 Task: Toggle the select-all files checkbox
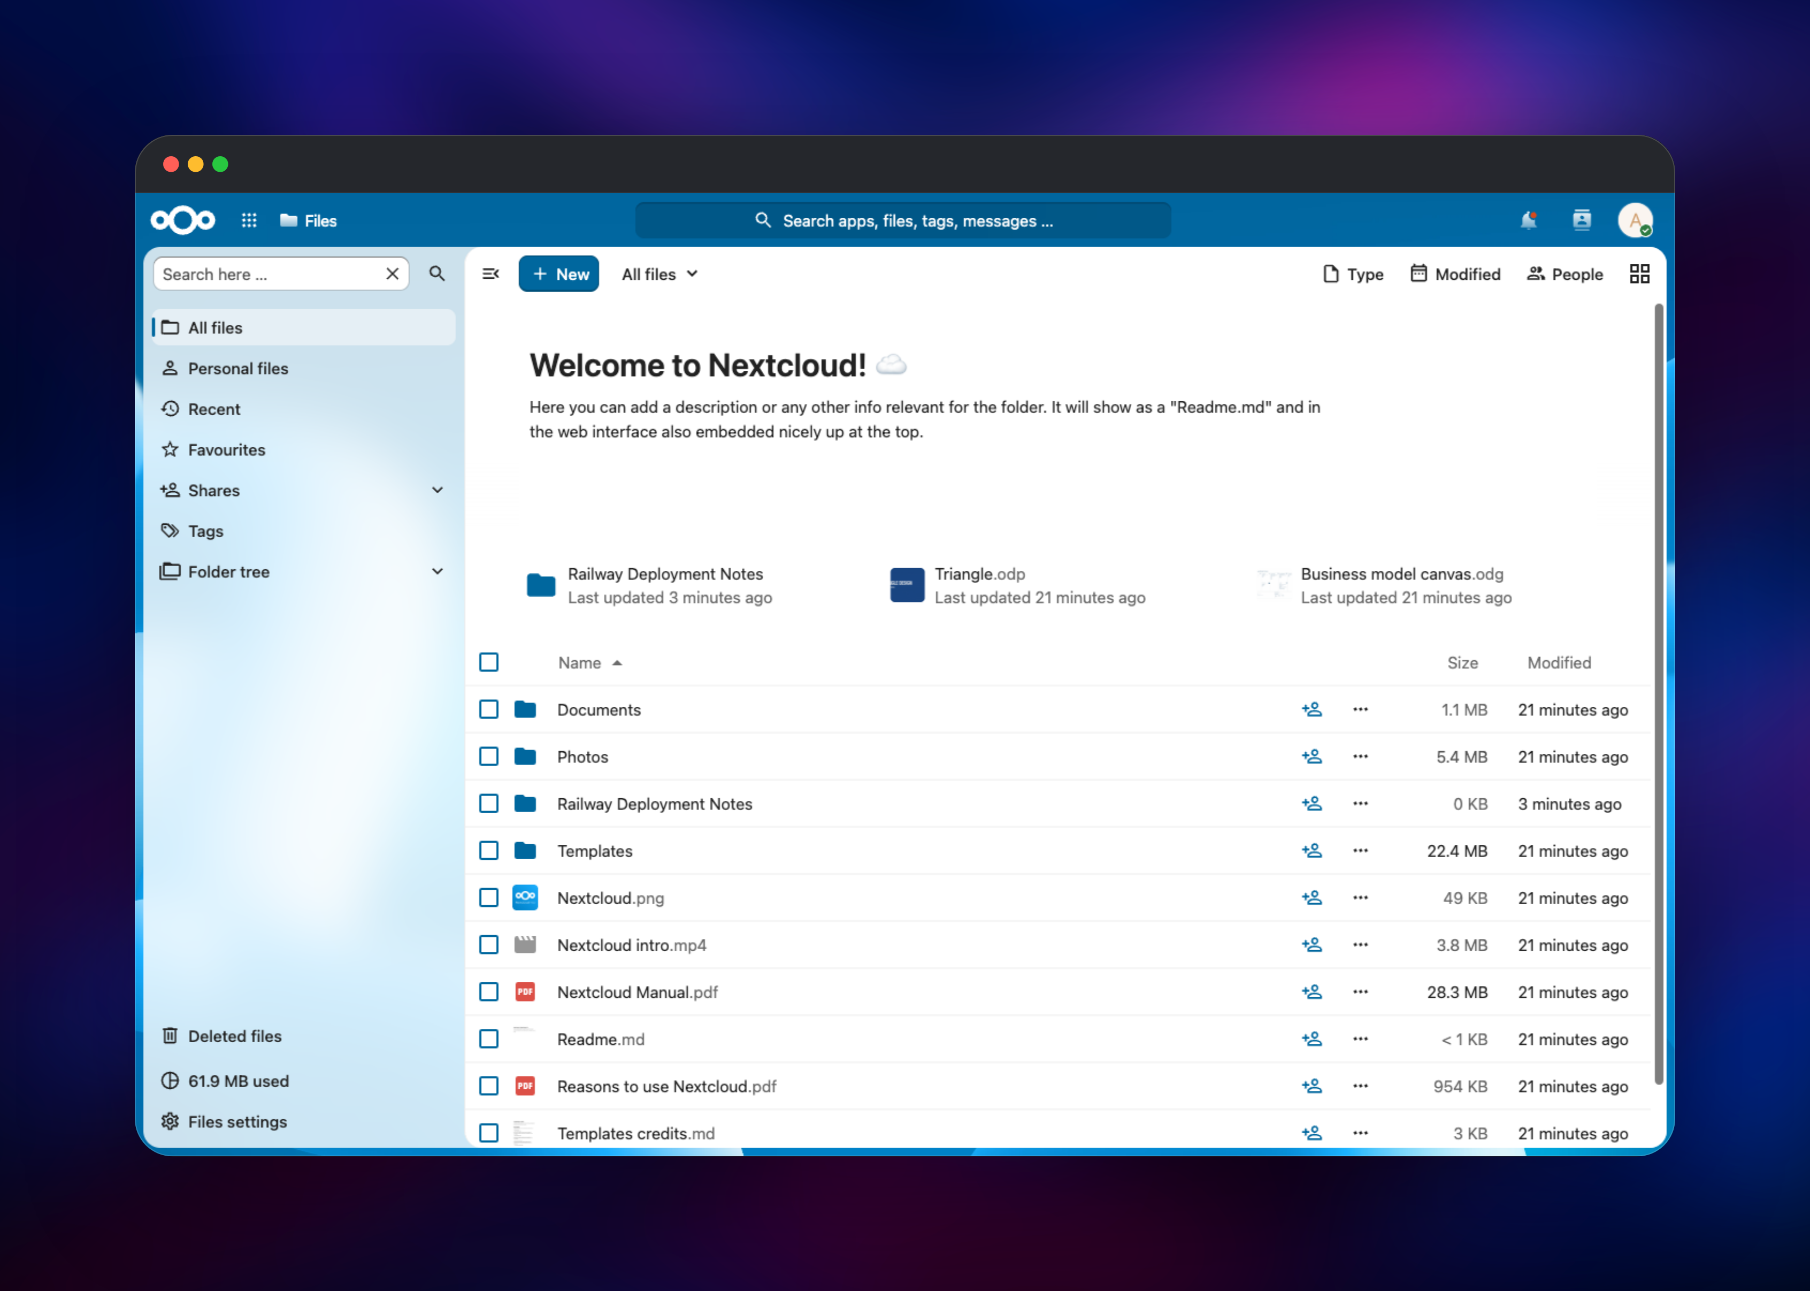pos(489,661)
